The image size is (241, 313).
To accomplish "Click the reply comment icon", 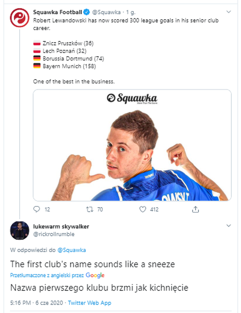I will [x=37, y=209].
